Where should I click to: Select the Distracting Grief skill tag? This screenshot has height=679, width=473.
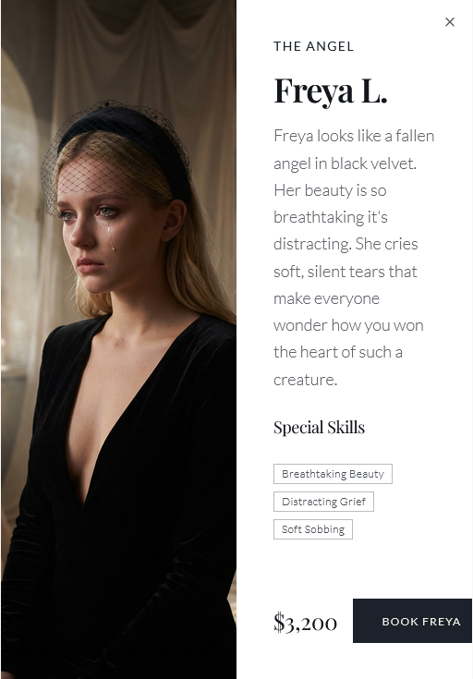click(x=323, y=502)
